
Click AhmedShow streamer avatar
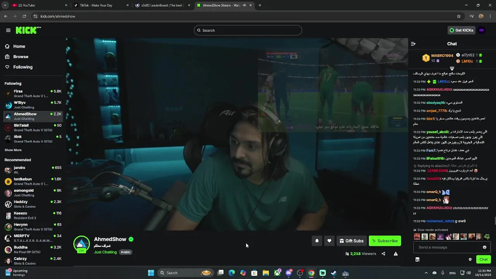[81, 244]
